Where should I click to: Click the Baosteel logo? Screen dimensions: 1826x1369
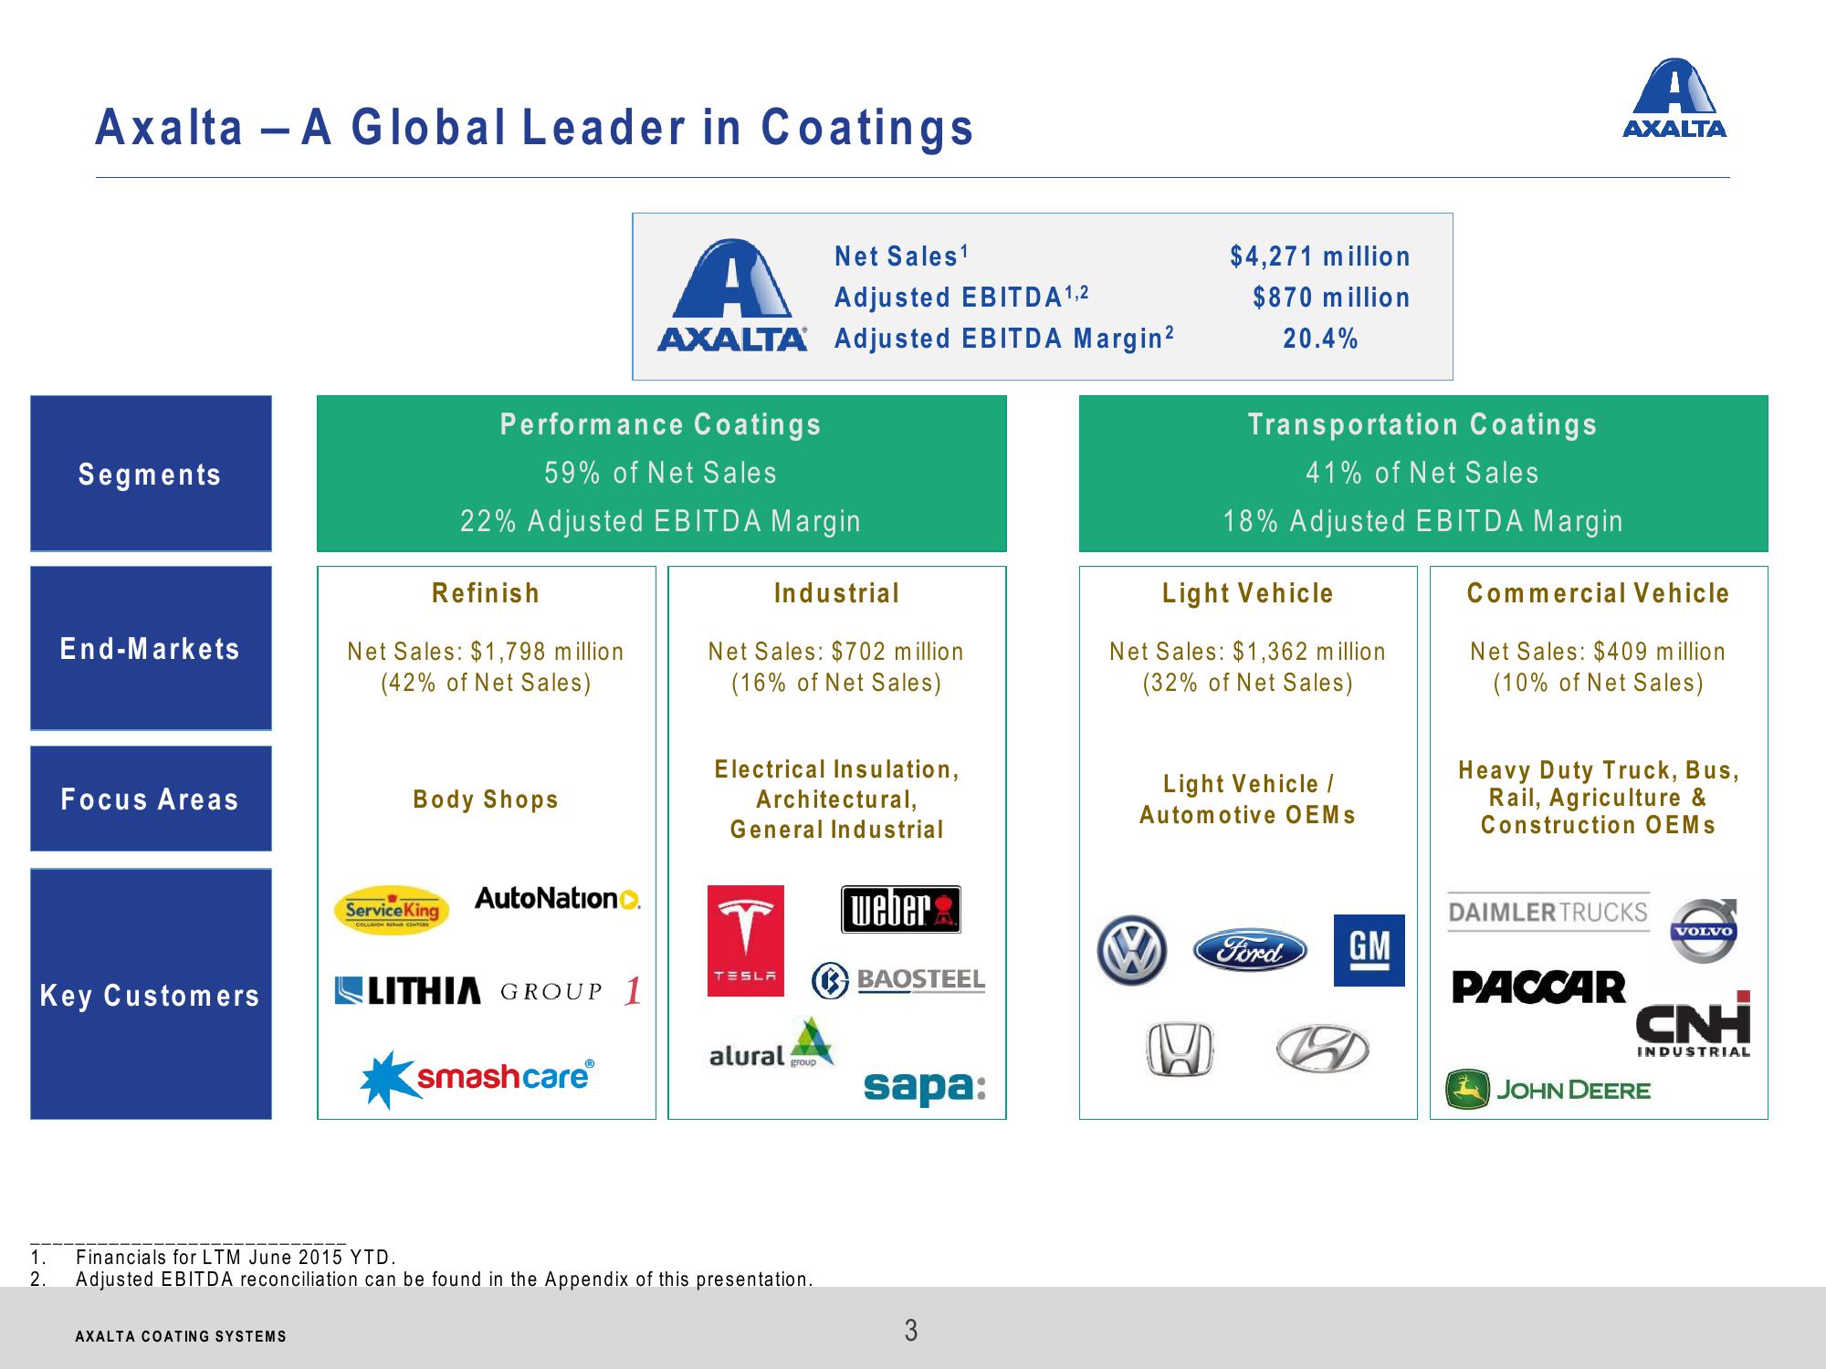pos(898,979)
